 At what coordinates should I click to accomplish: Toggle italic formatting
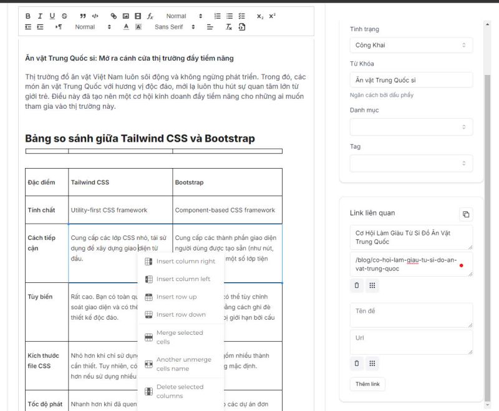pos(40,16)
